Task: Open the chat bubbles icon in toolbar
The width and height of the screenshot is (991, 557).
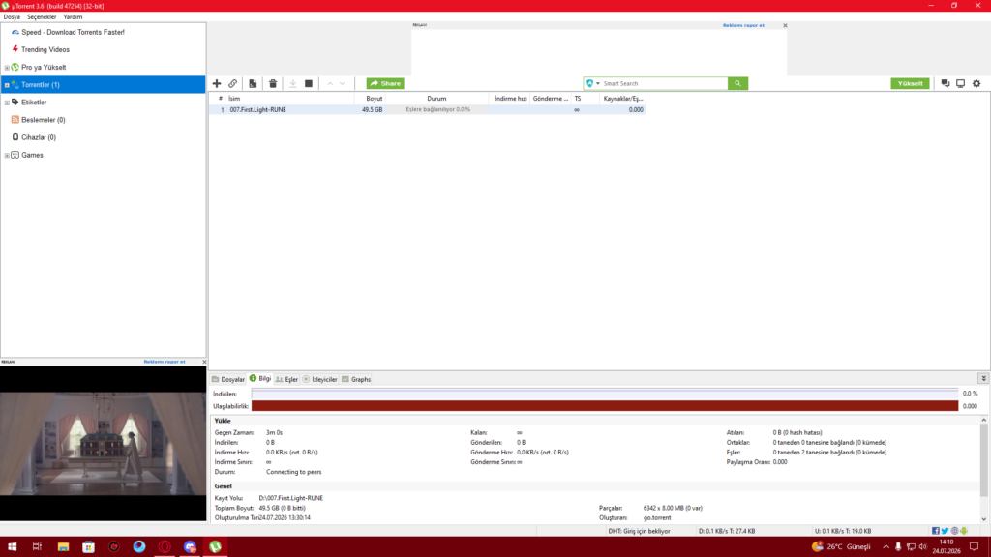Action: tap(946, 83)
